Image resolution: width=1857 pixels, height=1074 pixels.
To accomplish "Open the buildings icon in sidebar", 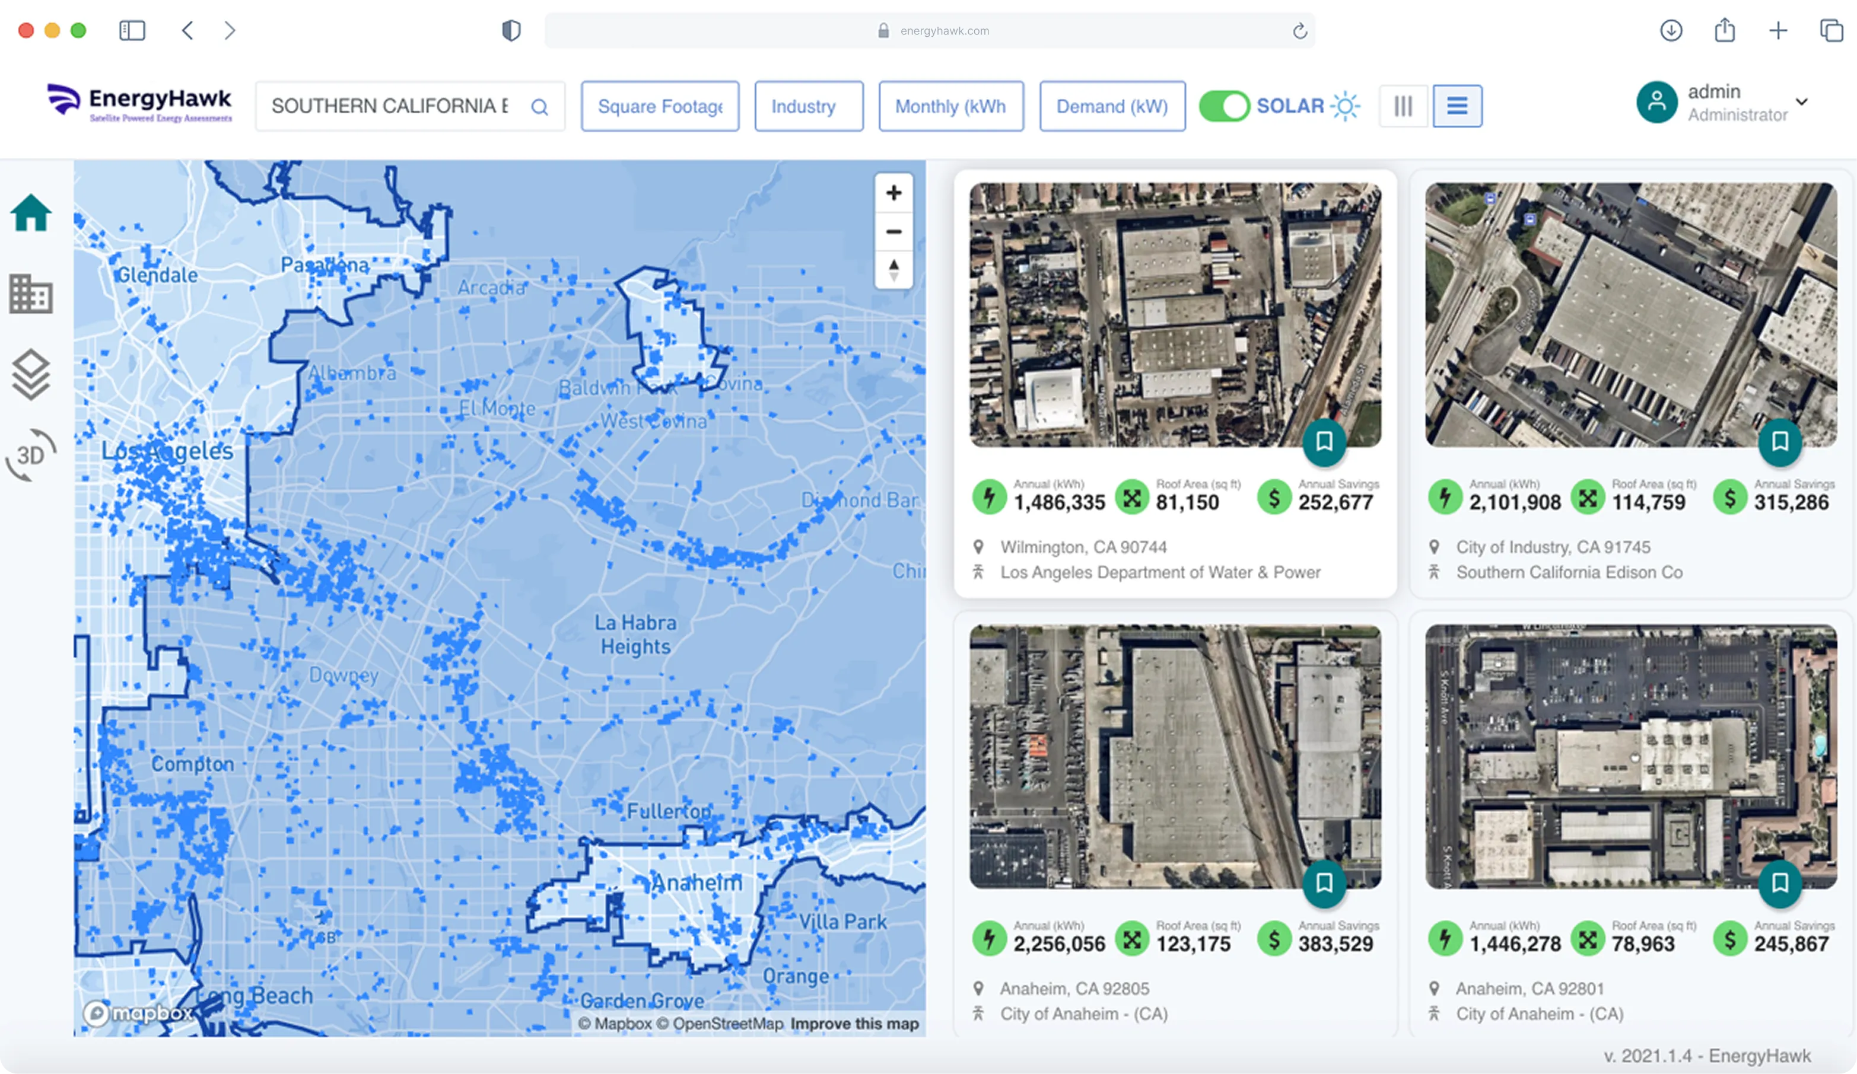I will [x=31, y=294].
